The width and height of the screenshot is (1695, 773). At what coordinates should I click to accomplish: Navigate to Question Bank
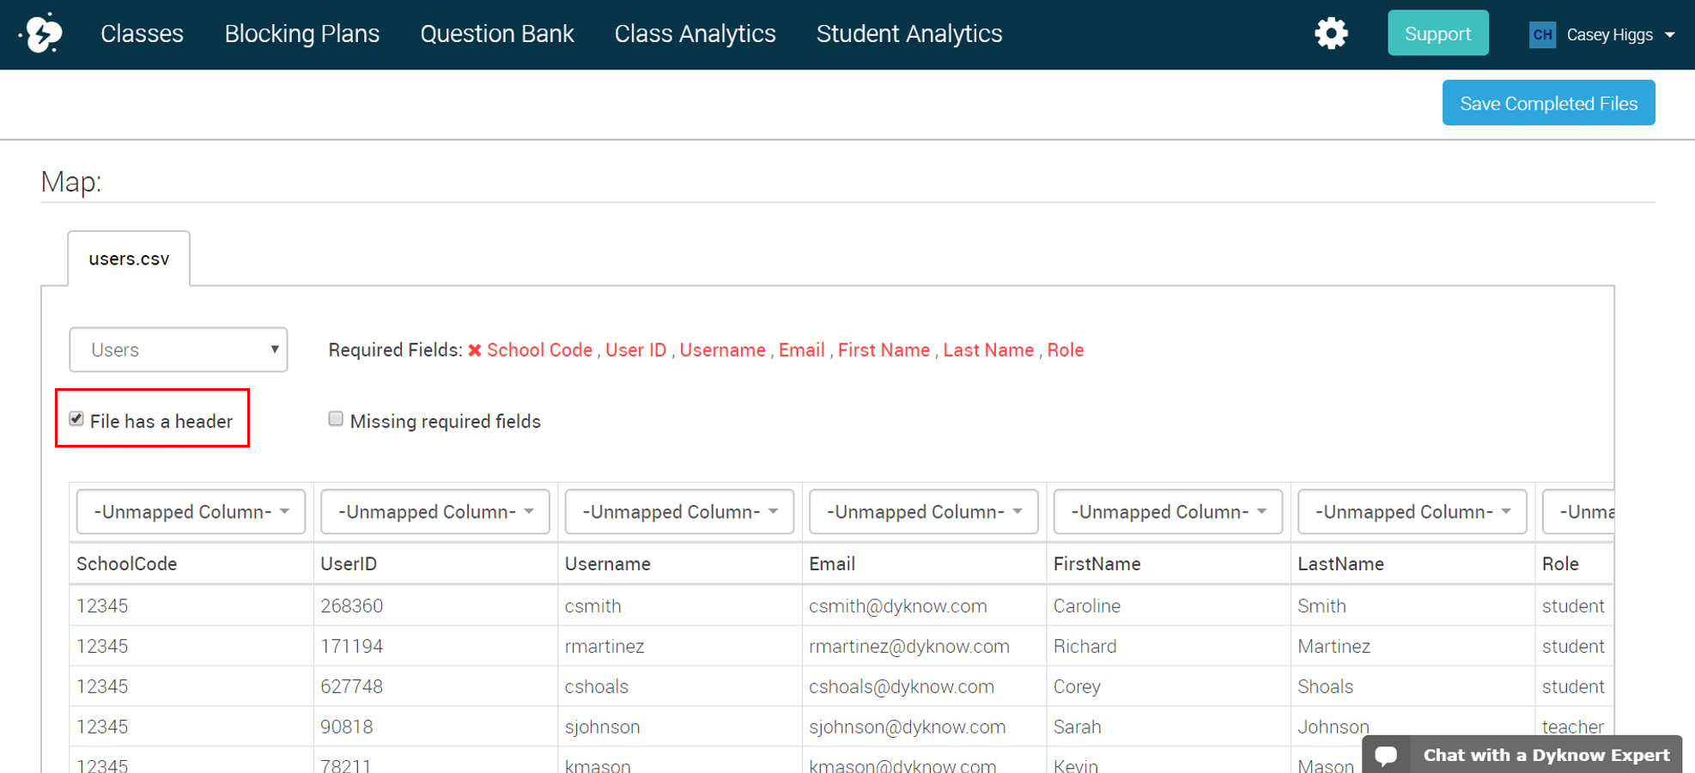(497, 33)
